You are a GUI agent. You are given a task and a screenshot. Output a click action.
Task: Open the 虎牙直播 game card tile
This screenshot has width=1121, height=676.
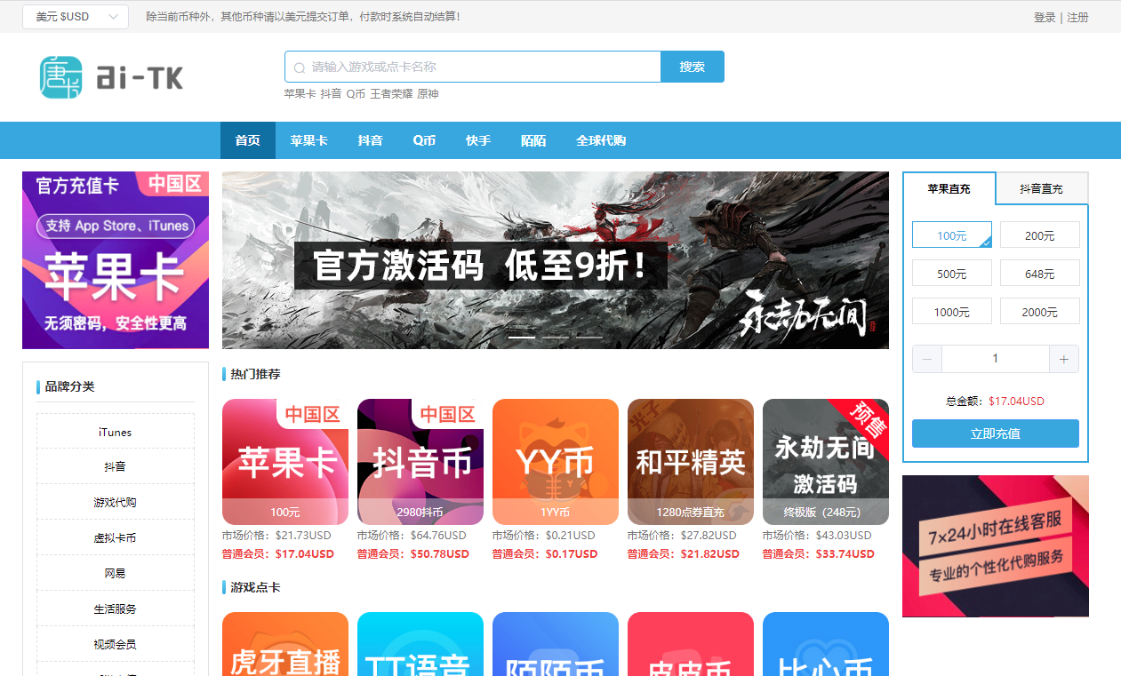pyautogui.click(x=285, y=644)
